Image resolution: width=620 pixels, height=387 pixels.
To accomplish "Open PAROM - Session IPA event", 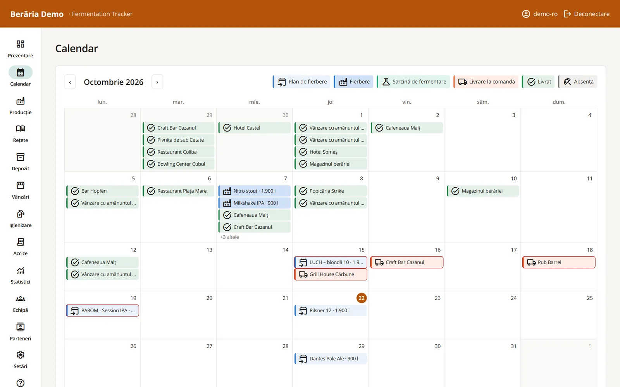I will (102, 310).
